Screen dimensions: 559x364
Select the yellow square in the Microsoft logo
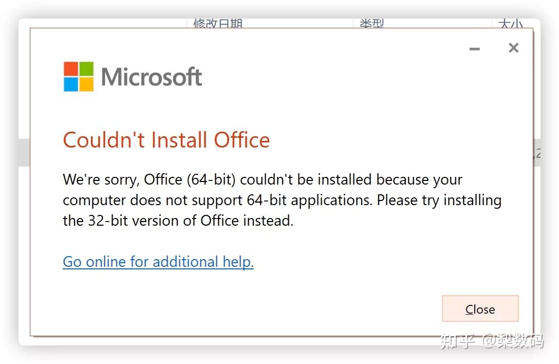click(86, 84)
